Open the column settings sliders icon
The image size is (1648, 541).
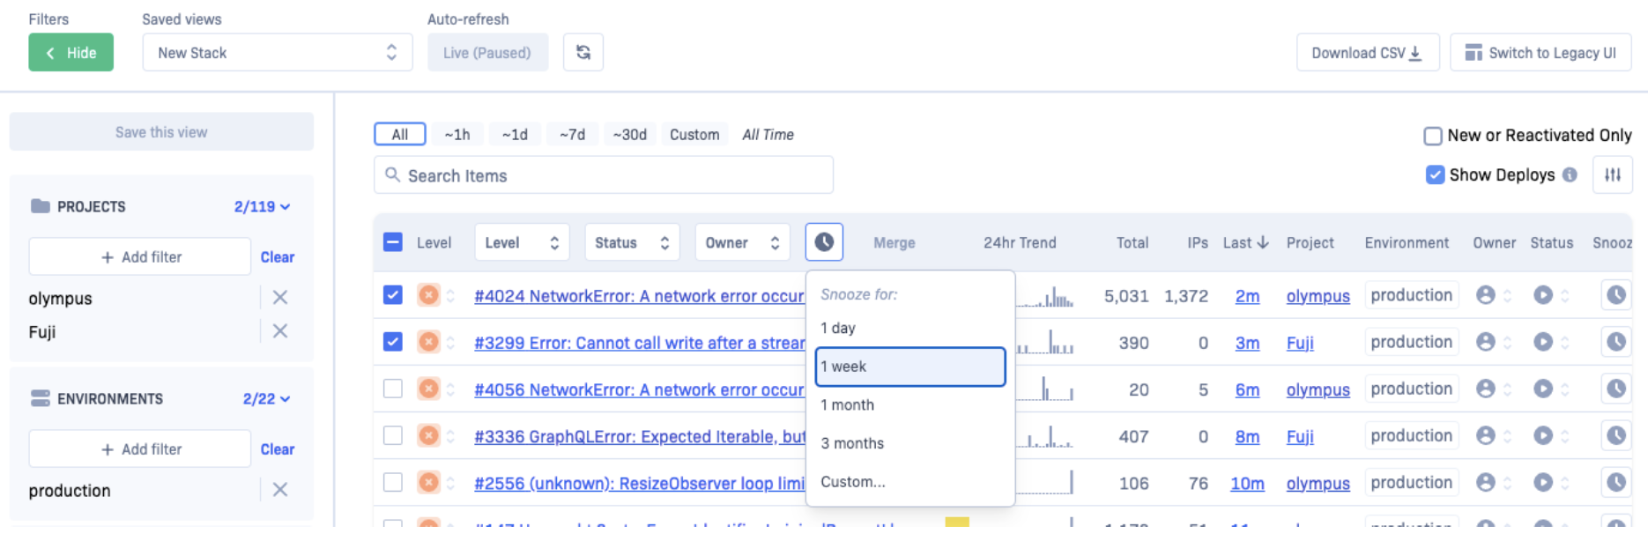[1612, 175]
